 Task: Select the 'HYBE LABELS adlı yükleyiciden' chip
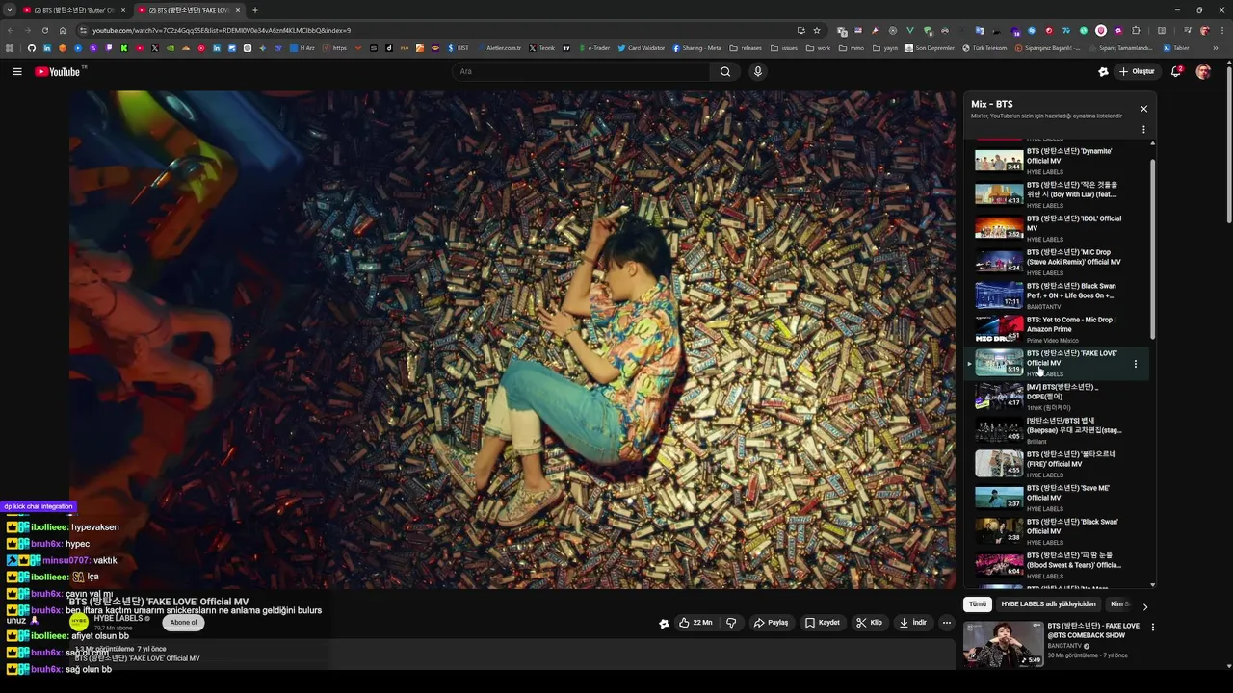point(1048,604)
